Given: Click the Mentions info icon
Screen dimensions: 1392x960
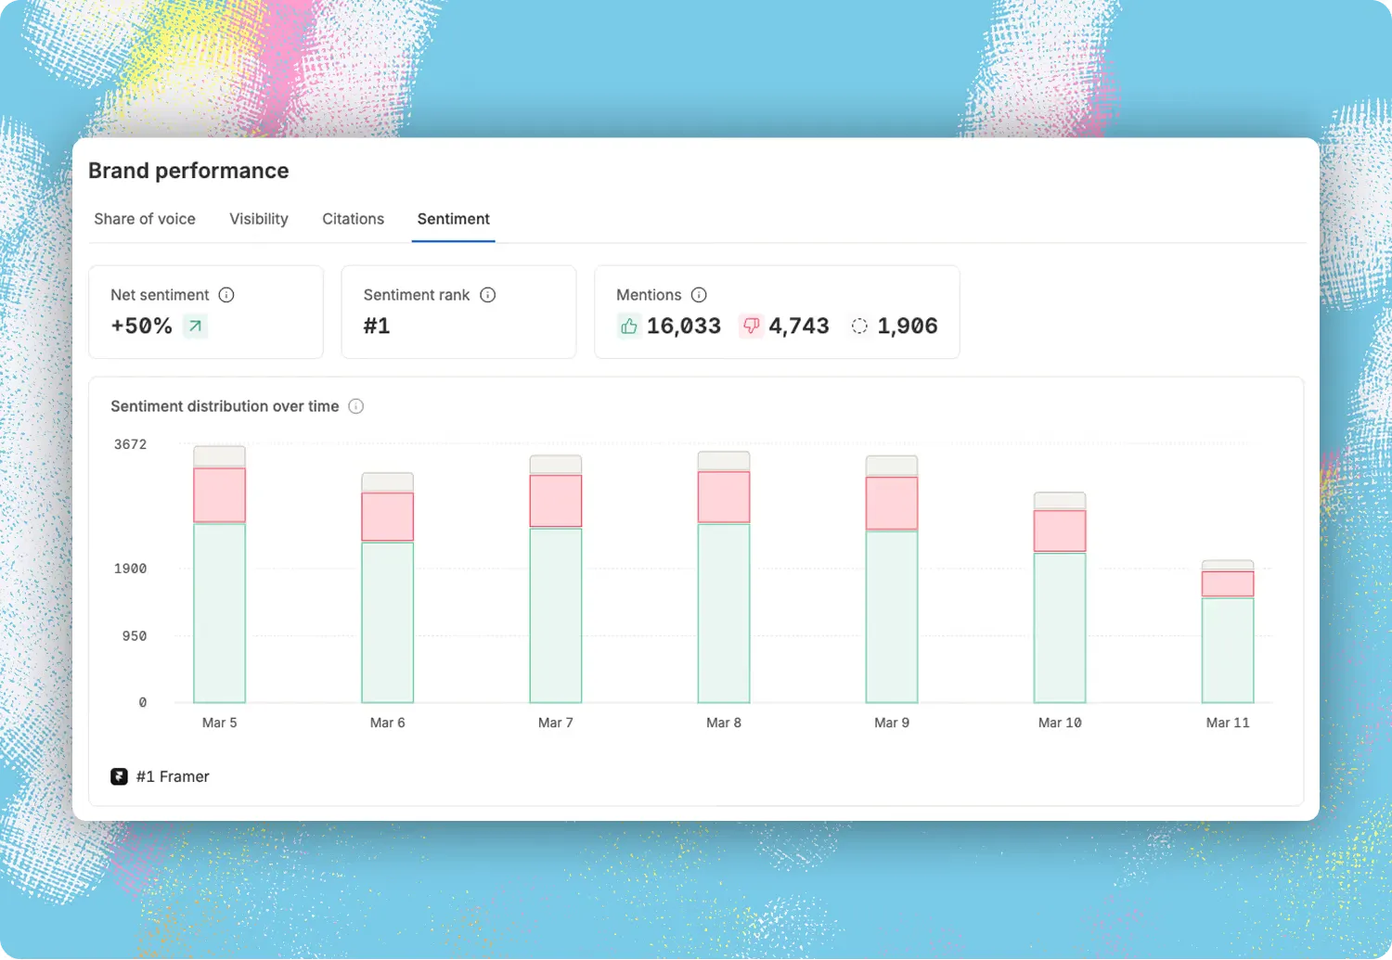Looking at the screenshot, I should click(700, 295).
